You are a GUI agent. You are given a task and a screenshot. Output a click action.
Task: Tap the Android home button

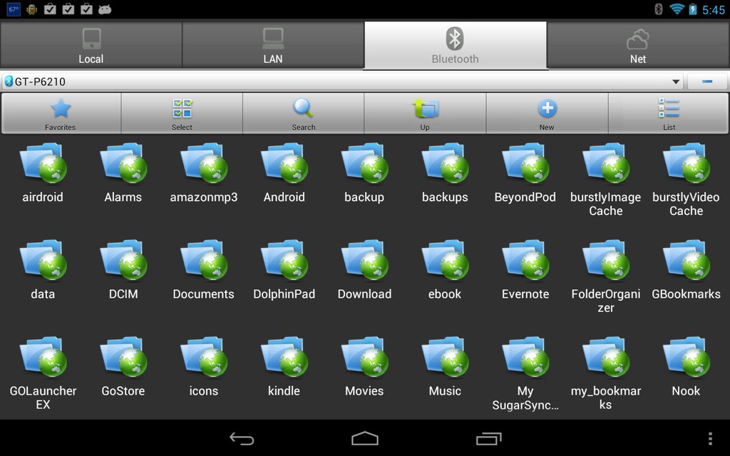point(365,438)
